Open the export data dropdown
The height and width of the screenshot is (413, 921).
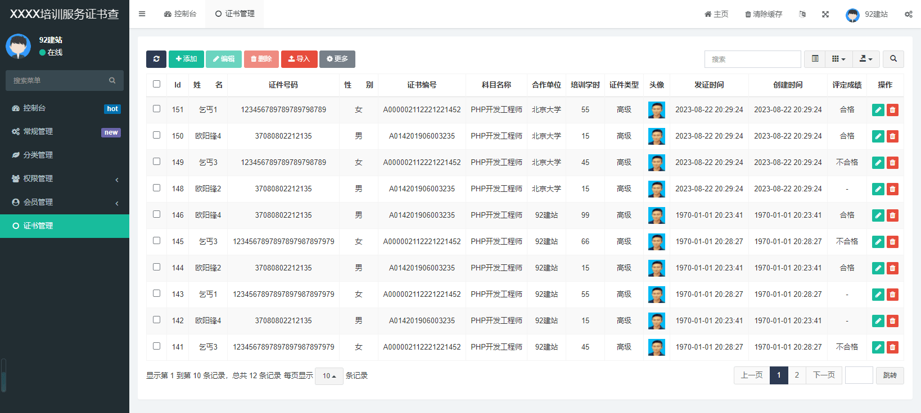(x=866, y=59)
